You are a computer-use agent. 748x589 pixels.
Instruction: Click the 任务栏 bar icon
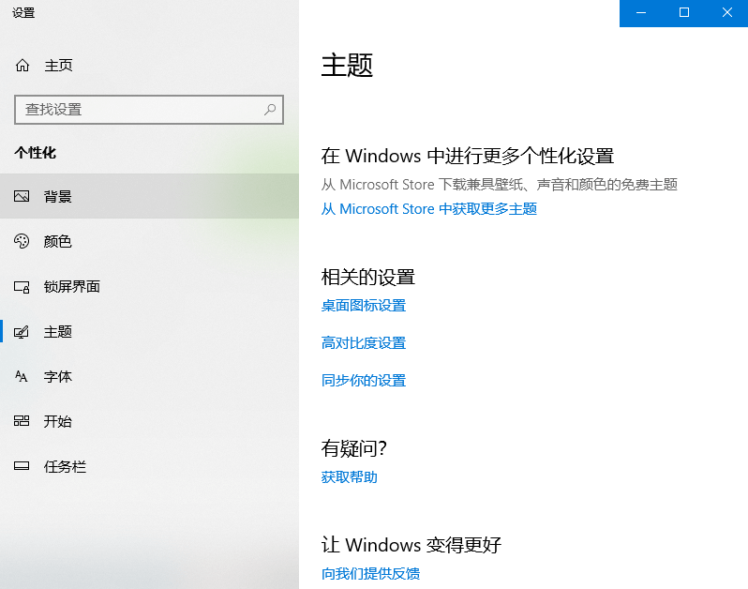pyautogui.click(x=22, y=466)
